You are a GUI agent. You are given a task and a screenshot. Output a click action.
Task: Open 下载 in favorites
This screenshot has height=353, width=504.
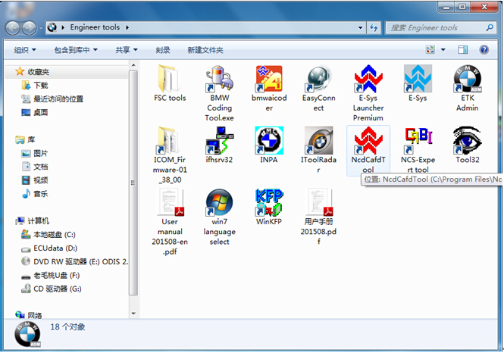pyautogui.click(x=35, y=85)
